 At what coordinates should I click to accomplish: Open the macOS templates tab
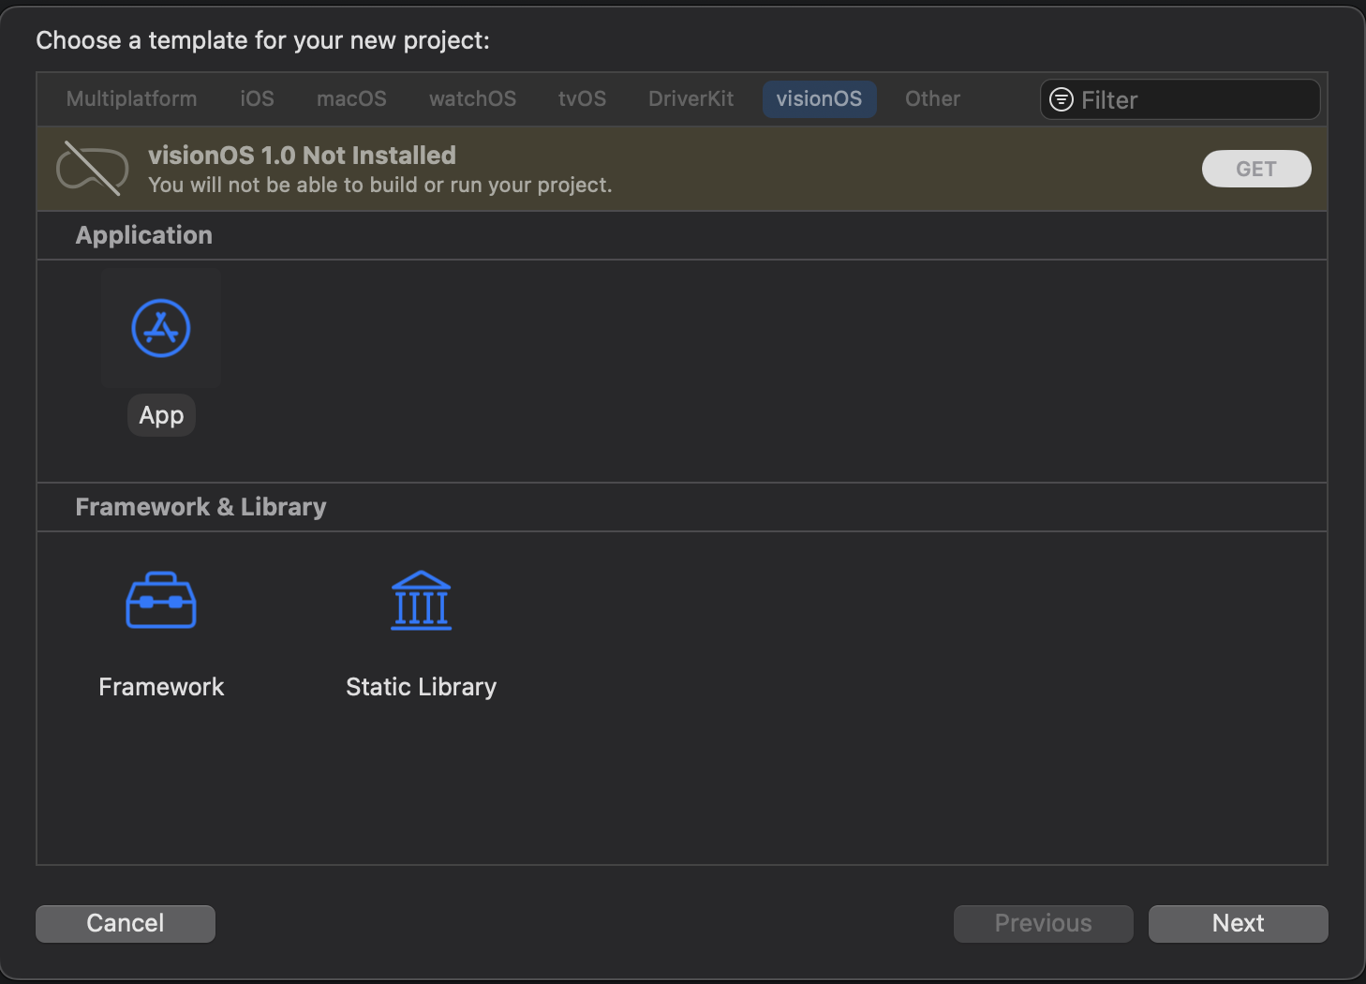(351, 98)
